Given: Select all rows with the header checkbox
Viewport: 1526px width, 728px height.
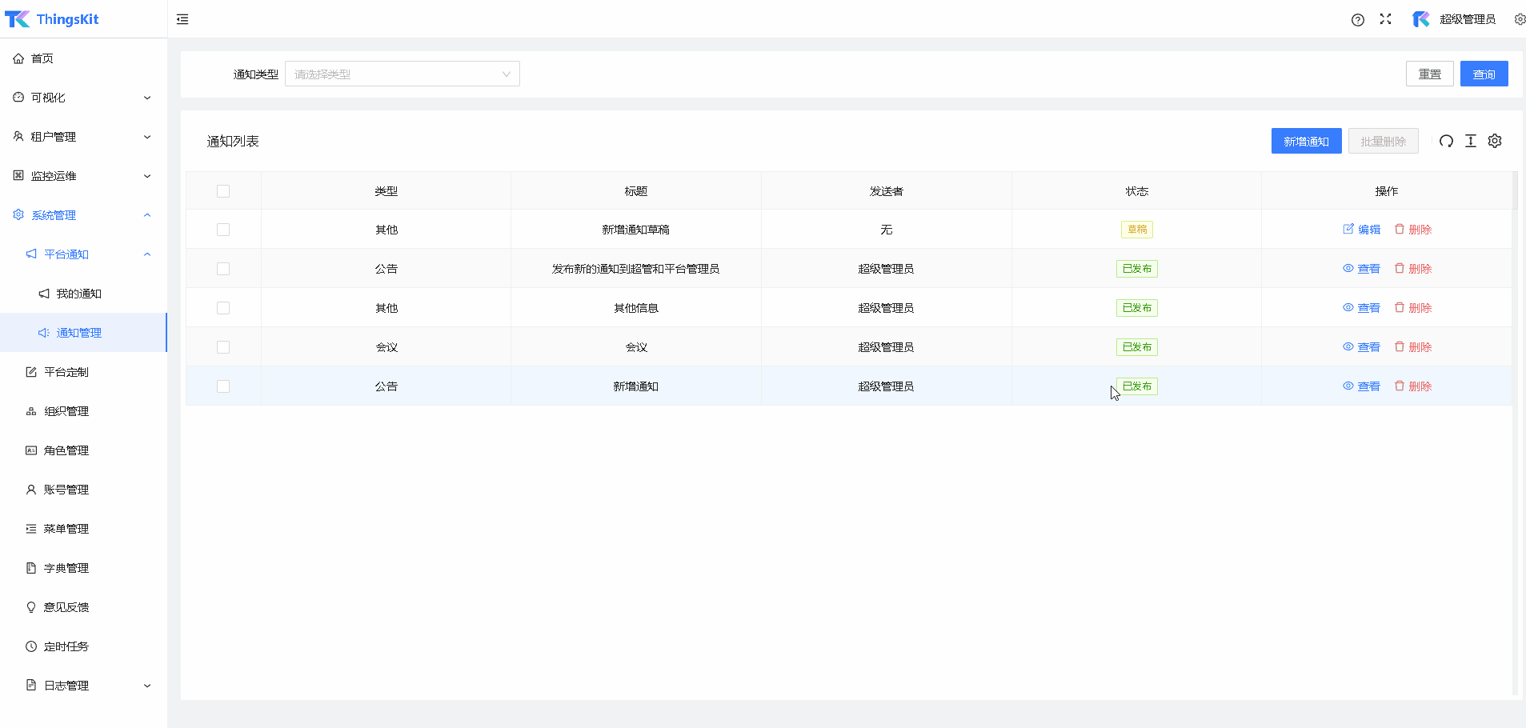Looking at the screenshot, I should coord(223,191).
